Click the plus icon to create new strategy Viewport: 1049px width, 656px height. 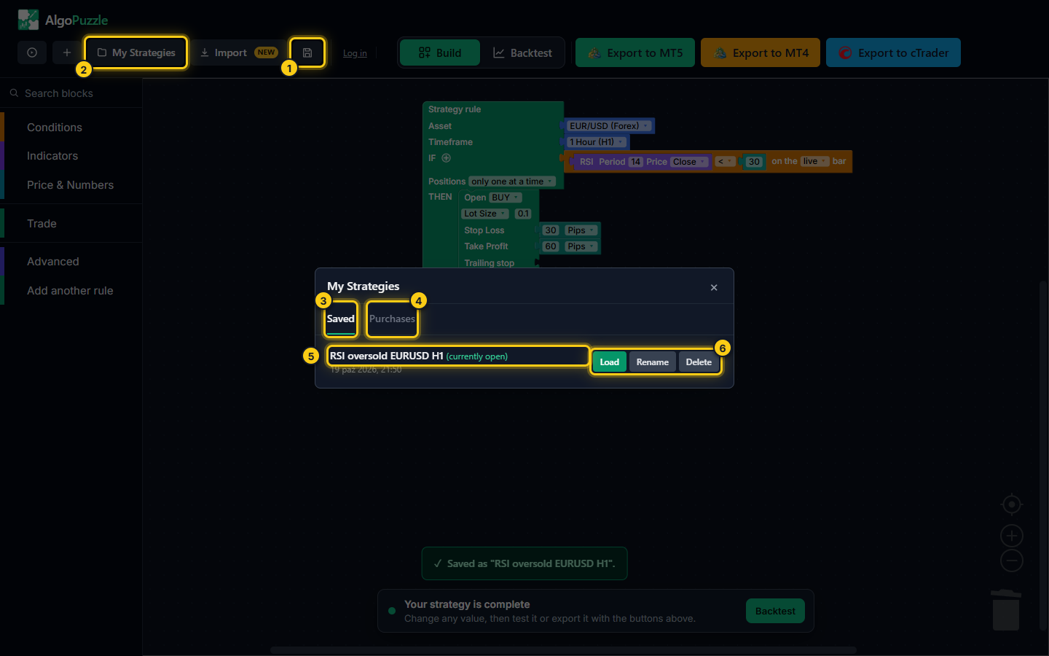67,52
